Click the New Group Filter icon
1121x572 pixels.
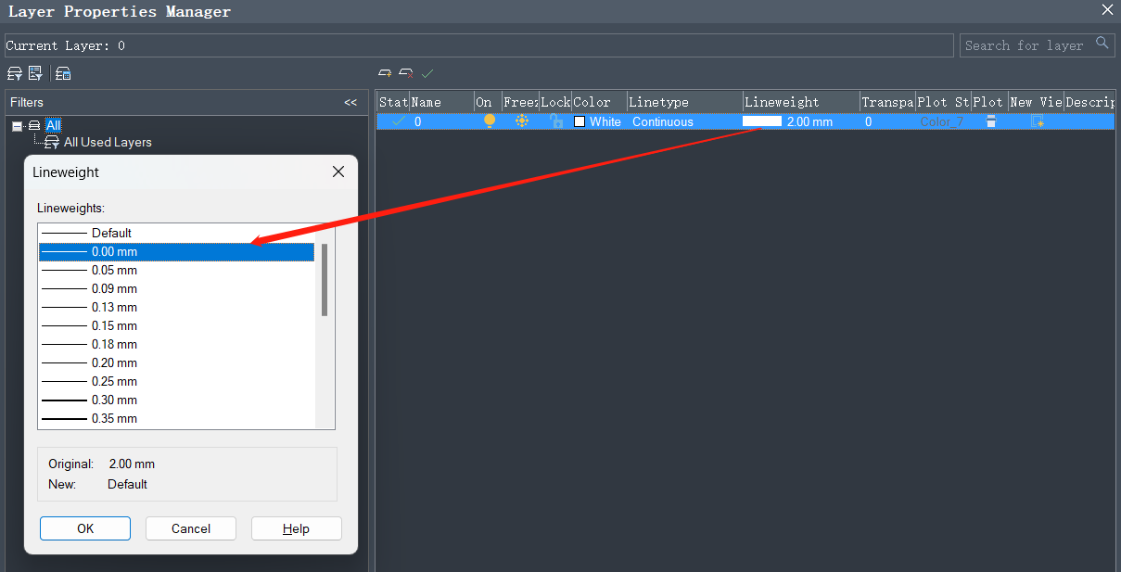pyautogui.click(x=35, y=73)
